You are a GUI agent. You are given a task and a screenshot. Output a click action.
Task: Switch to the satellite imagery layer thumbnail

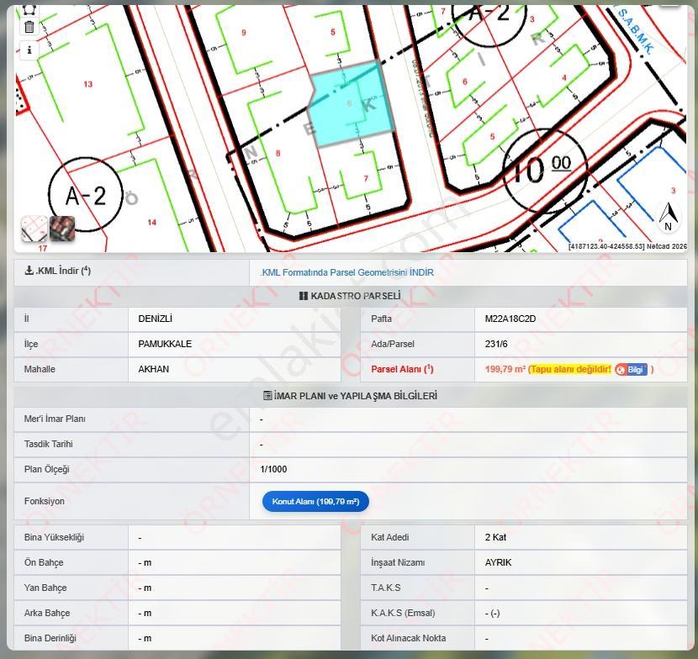62,229
